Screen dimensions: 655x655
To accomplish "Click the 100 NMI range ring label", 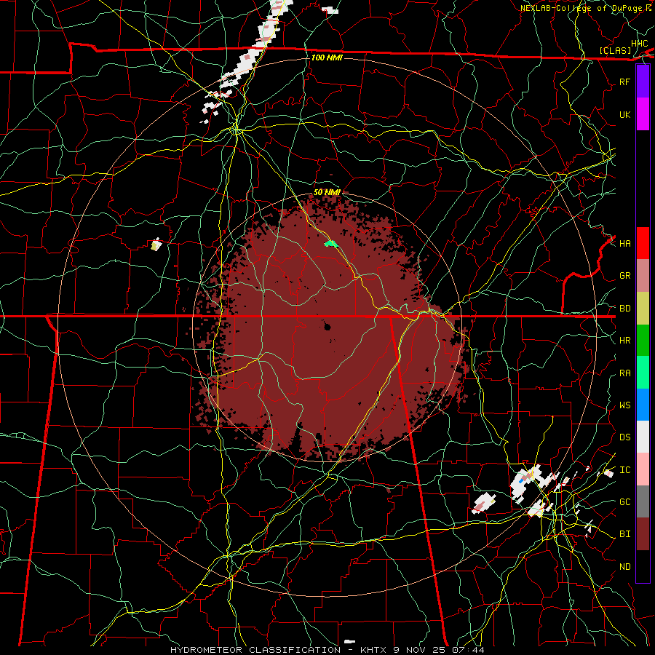I will point(327,57).
